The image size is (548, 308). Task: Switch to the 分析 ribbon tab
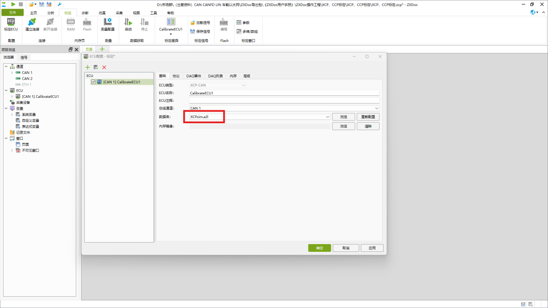[51, 13]
